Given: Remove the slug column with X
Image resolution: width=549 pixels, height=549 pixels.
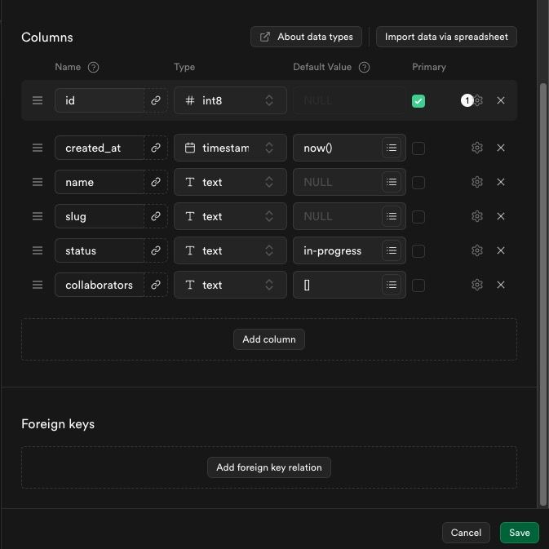Looking at the screenshot, I should point(501,216).
